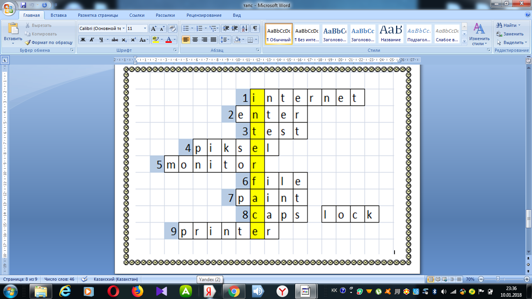Go to the Рецензирование tab
Viewport: 532px width, 299px height.
[204, 15]
